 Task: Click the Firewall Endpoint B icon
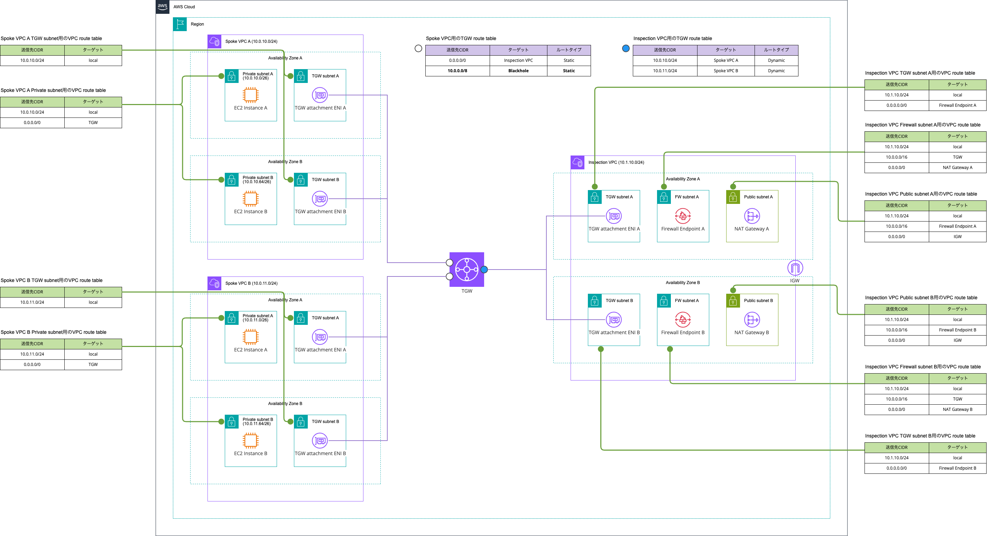[x=683, y=320]
